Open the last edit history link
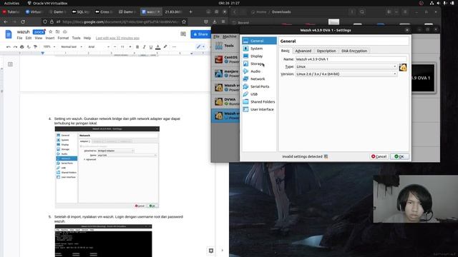The width and height of the screenshot is (458, 257). 117,38
